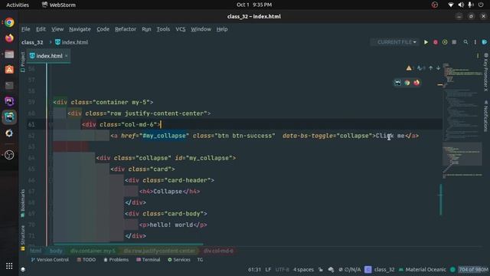Click body element in HTML breadcrumbs
Viewport: 490px width, 276px height.
pos(56,251)
